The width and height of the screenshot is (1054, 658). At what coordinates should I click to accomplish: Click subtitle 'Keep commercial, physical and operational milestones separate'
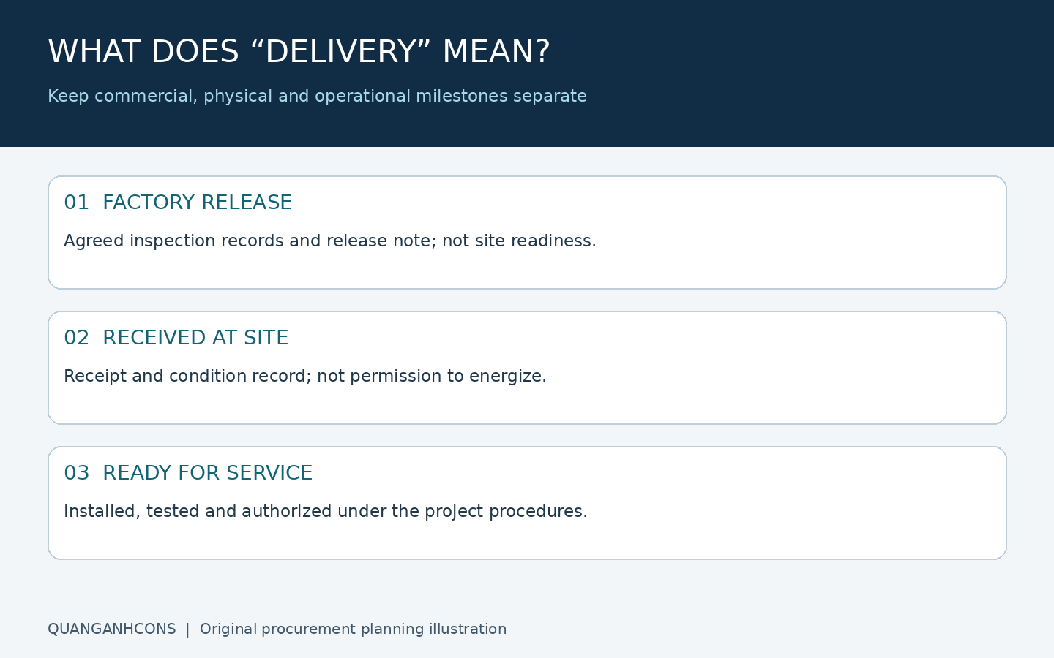pos(317,97)
